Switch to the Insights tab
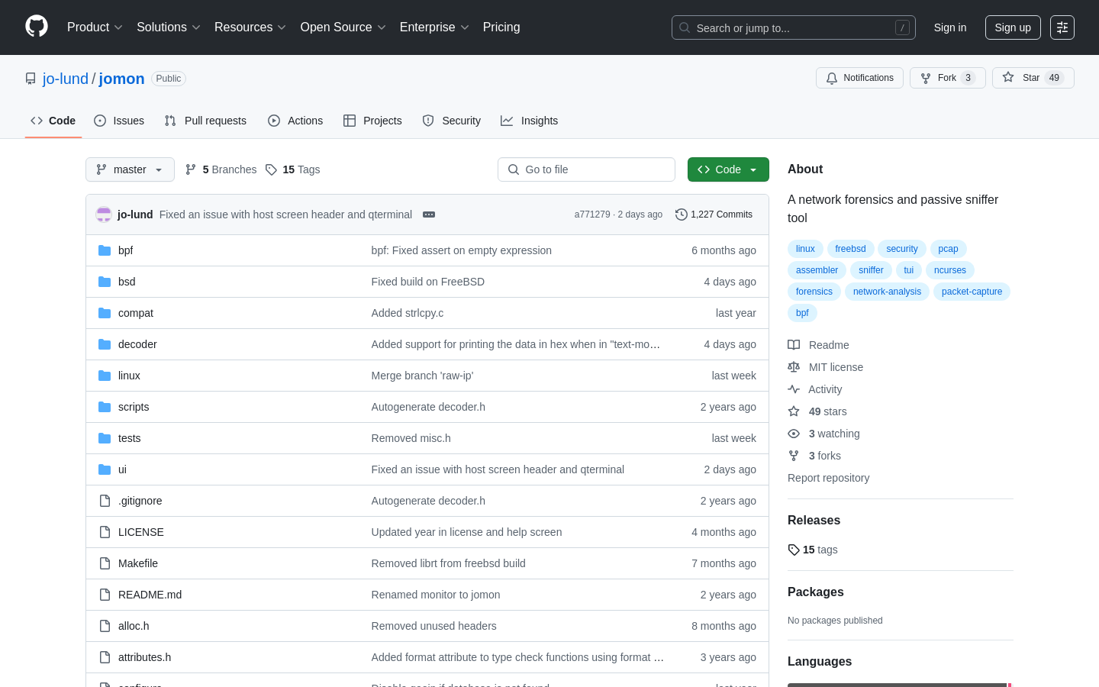Screen dimensions: 1099x687 pos(530,121)
